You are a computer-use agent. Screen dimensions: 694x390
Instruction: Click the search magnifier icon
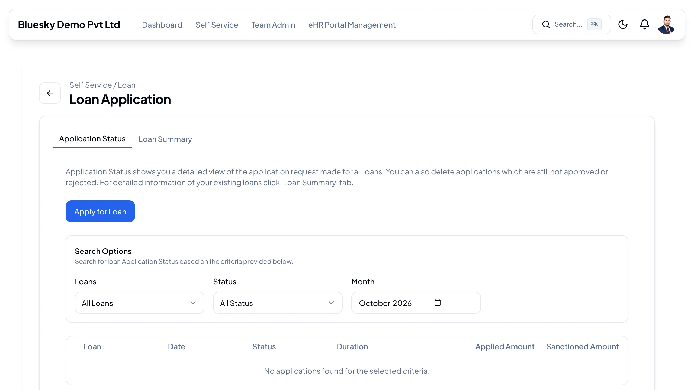pos(546,24)
